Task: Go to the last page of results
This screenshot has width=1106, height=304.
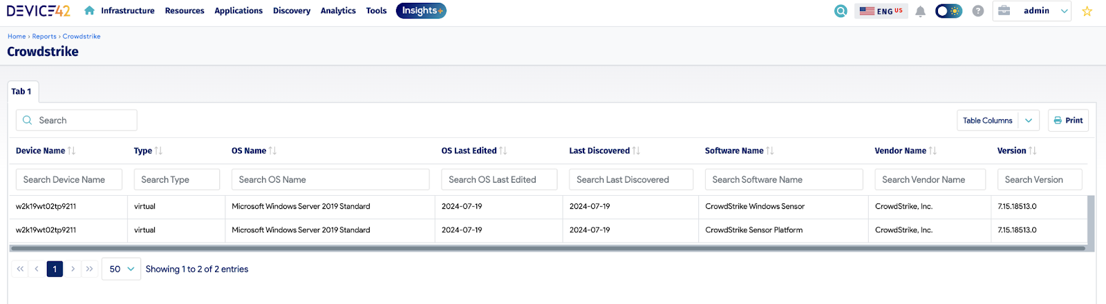Action: pos(89,269)
